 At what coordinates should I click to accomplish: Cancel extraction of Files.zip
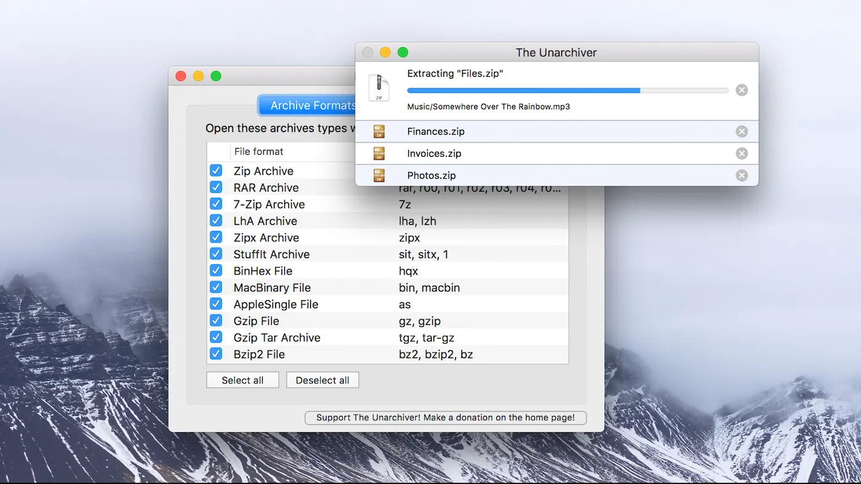[x=742, y=90]
